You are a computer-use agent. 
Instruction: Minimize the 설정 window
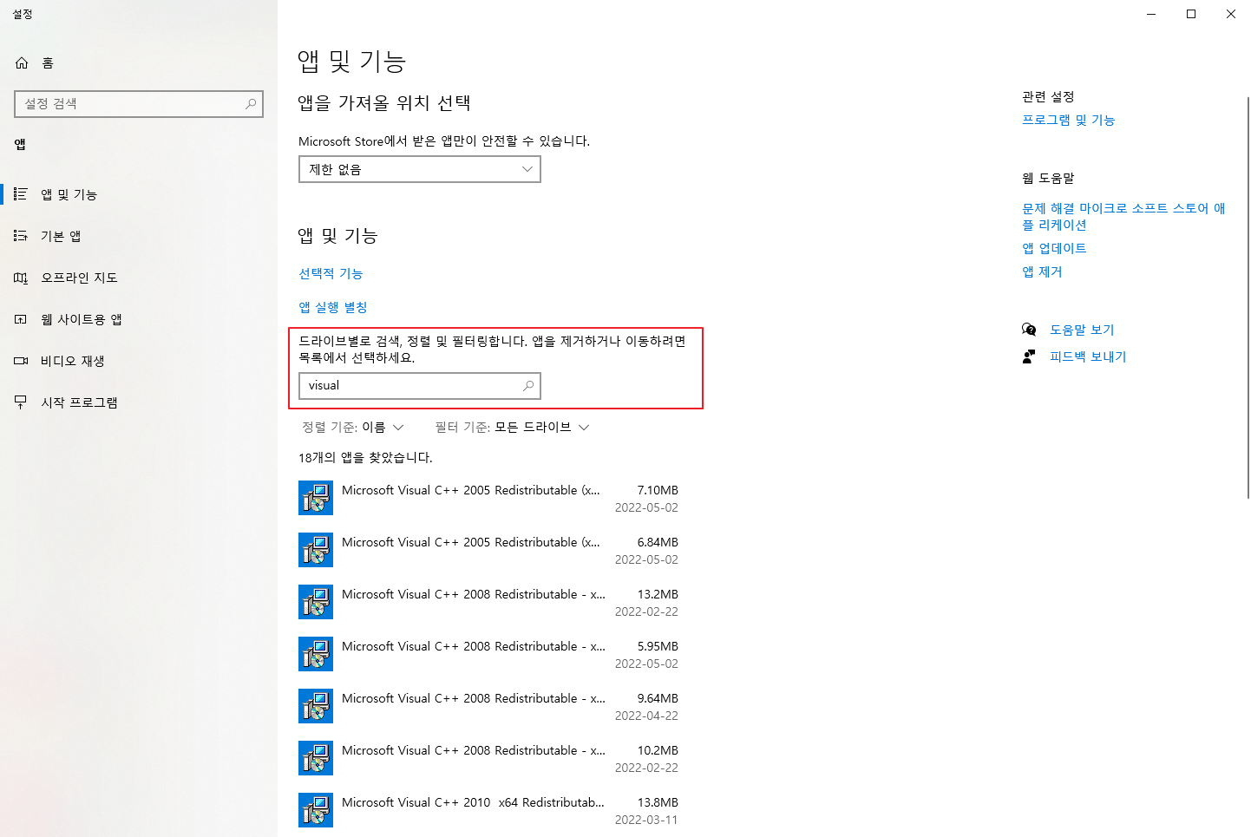click(1151, 14)
